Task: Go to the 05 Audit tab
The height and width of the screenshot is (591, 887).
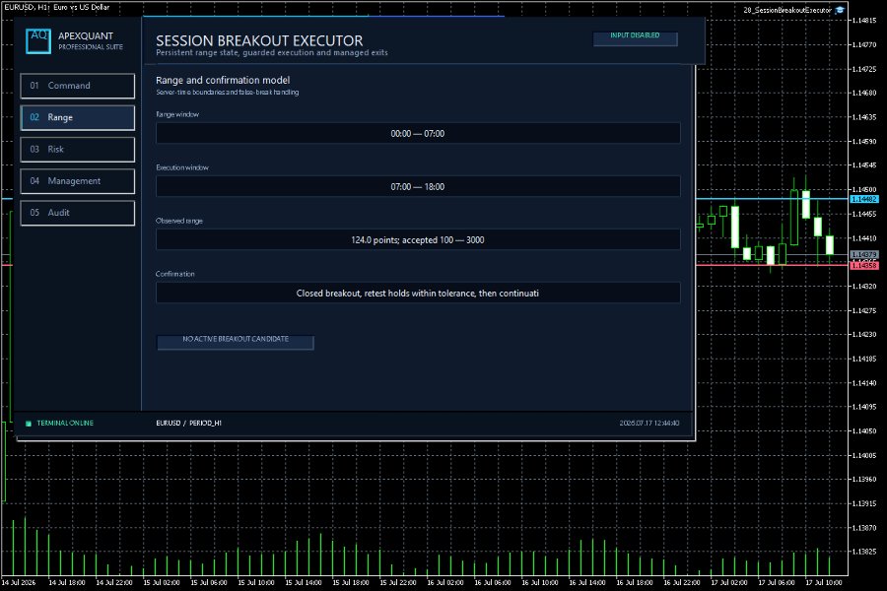Action: tap(78, 213)
